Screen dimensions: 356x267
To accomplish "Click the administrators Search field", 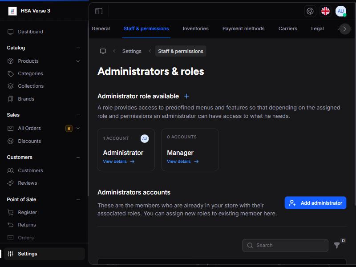I will click(x=285, y=246).
